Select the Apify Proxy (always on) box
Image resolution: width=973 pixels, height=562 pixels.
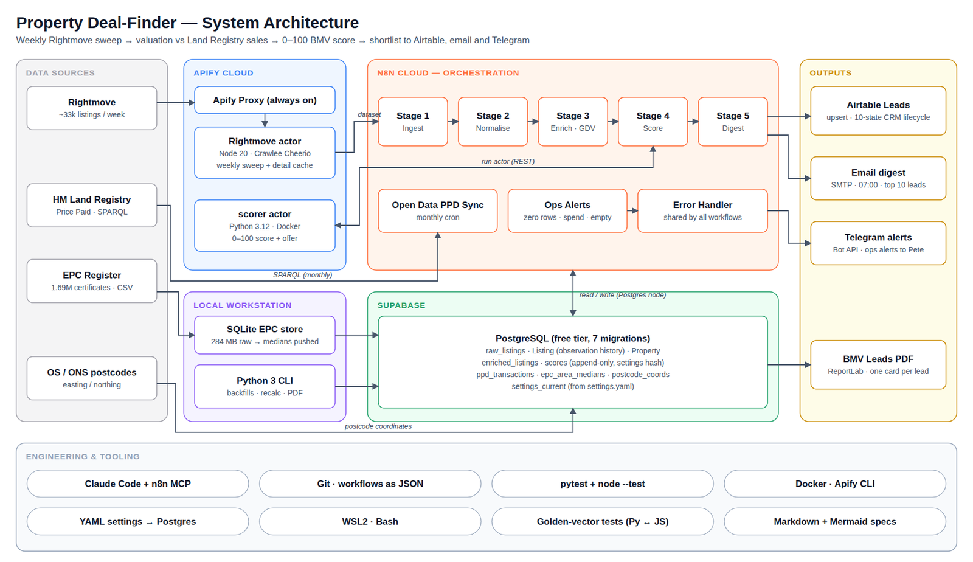tap(265, 100)
